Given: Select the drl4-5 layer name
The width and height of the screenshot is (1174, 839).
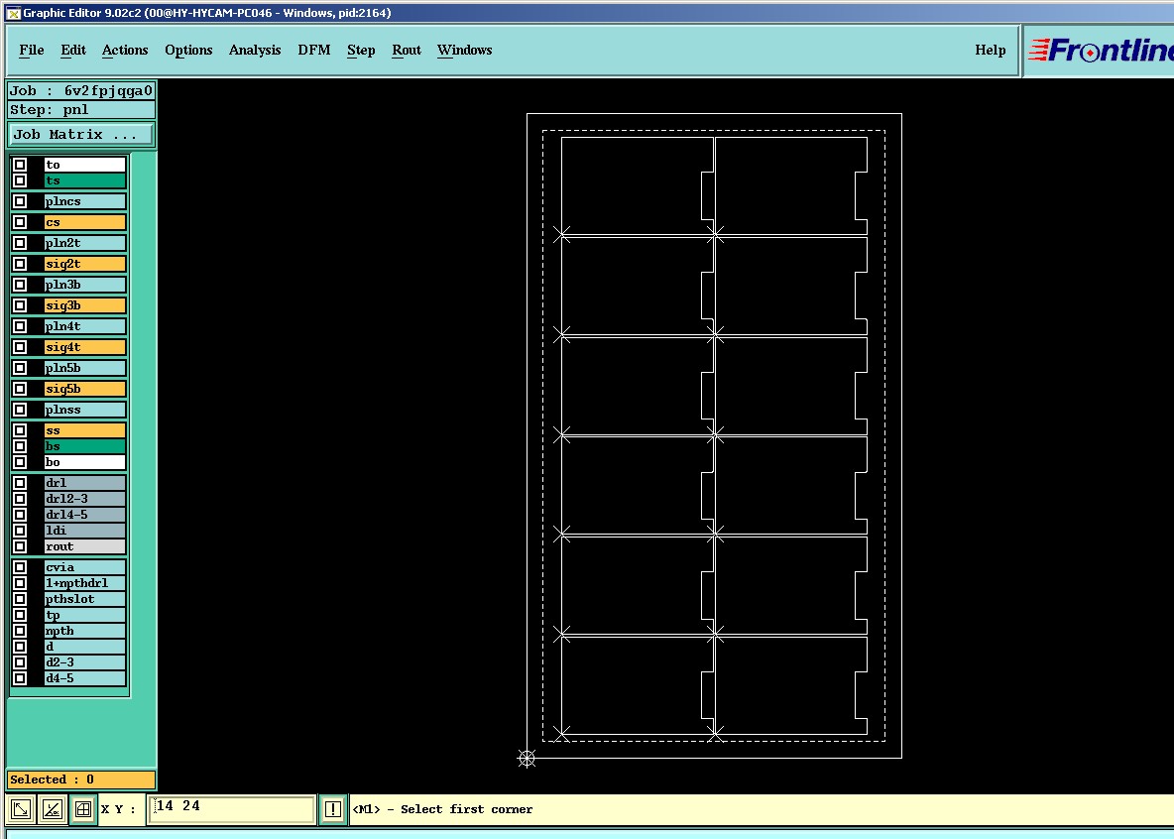Looking at the screenshot, I should [x=84, y=515].
